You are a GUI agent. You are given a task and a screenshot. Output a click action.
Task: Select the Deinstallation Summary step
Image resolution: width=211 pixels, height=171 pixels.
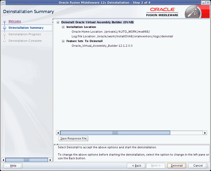coord(26,28)
